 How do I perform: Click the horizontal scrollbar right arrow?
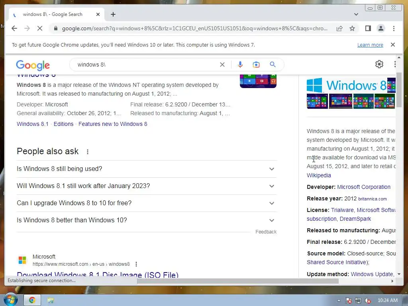click(x=392, y=281)
